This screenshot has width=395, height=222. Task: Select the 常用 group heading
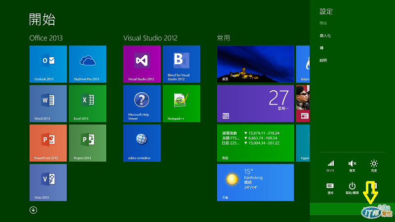[224, 38]
